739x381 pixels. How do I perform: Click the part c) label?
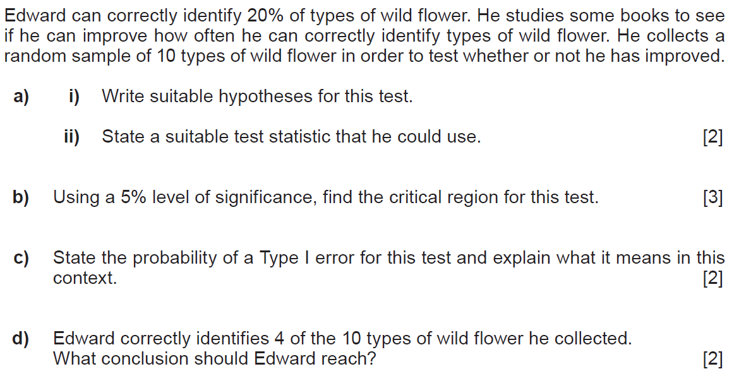[x=21, y=258]
